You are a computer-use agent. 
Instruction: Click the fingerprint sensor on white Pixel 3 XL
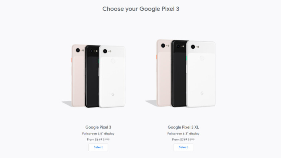click(202, 58)
